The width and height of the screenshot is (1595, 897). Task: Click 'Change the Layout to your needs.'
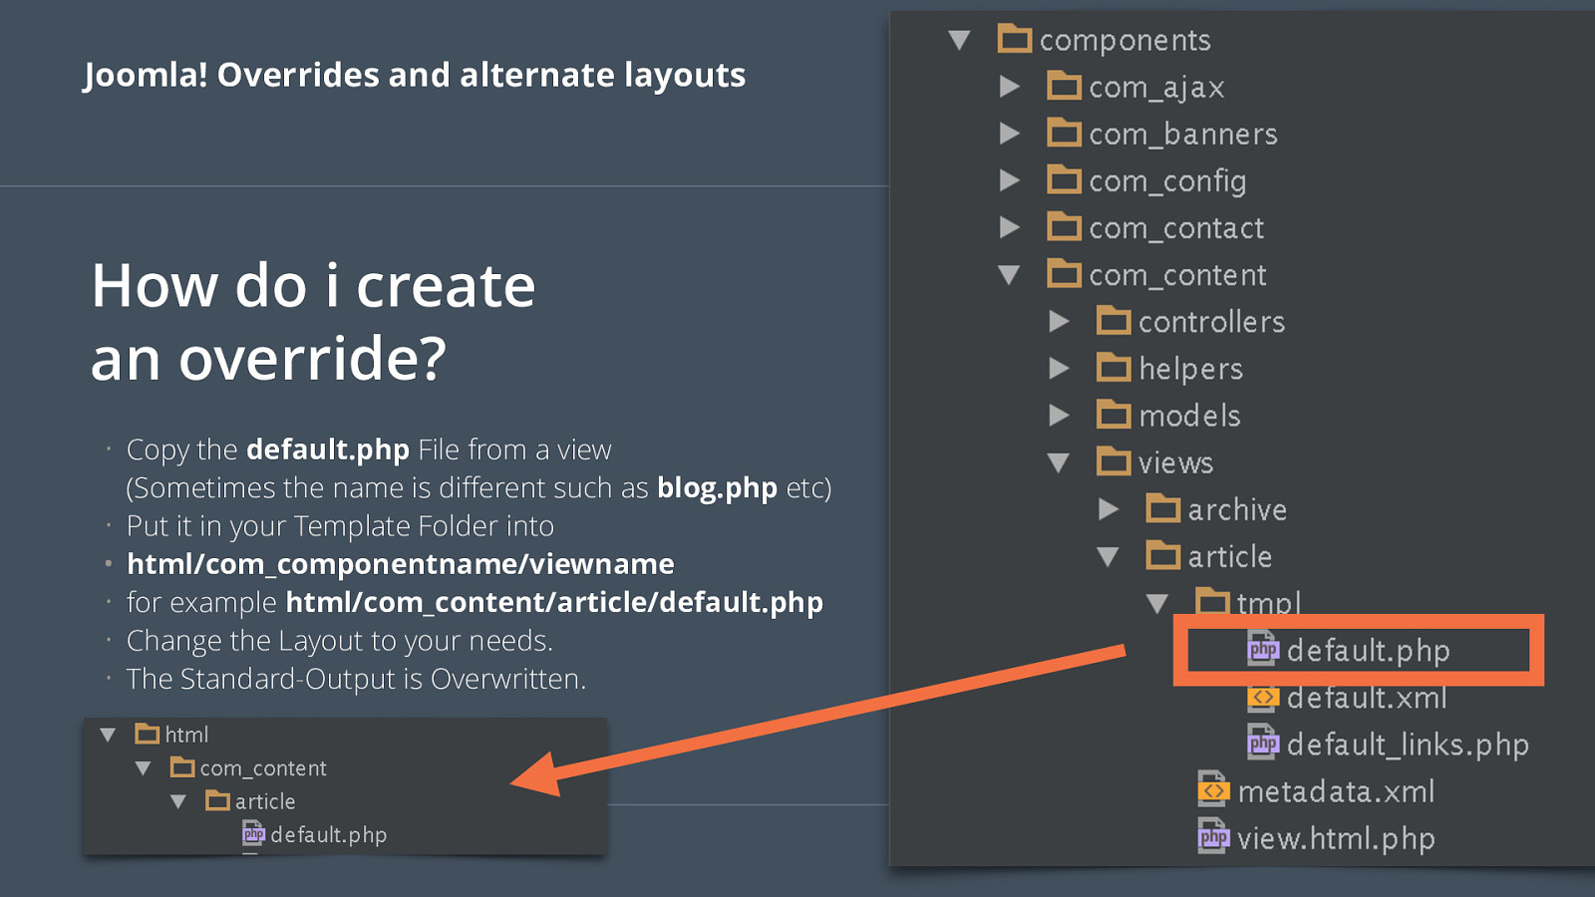(x=340, y=641)
